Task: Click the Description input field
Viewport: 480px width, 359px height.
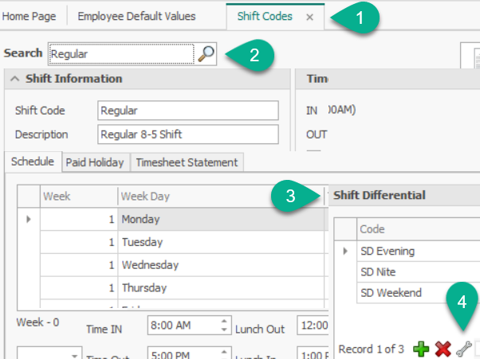Action: click(187, 135)
